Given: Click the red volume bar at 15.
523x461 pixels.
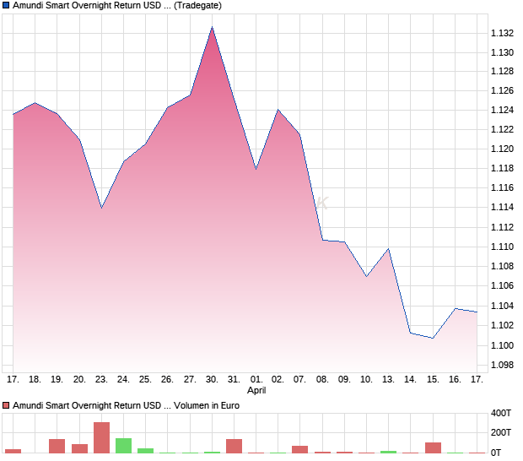Looking at the screenshot, I should point(433,447).
